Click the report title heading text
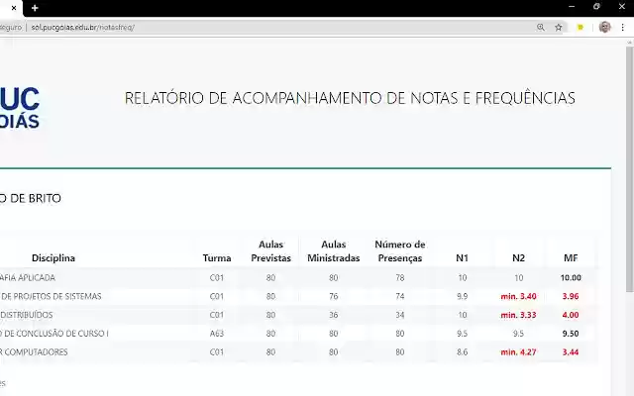The height and width of the screenshot is (396, 634). point(350,98)
